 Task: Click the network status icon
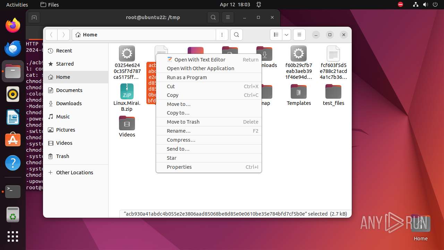(416, 5)
